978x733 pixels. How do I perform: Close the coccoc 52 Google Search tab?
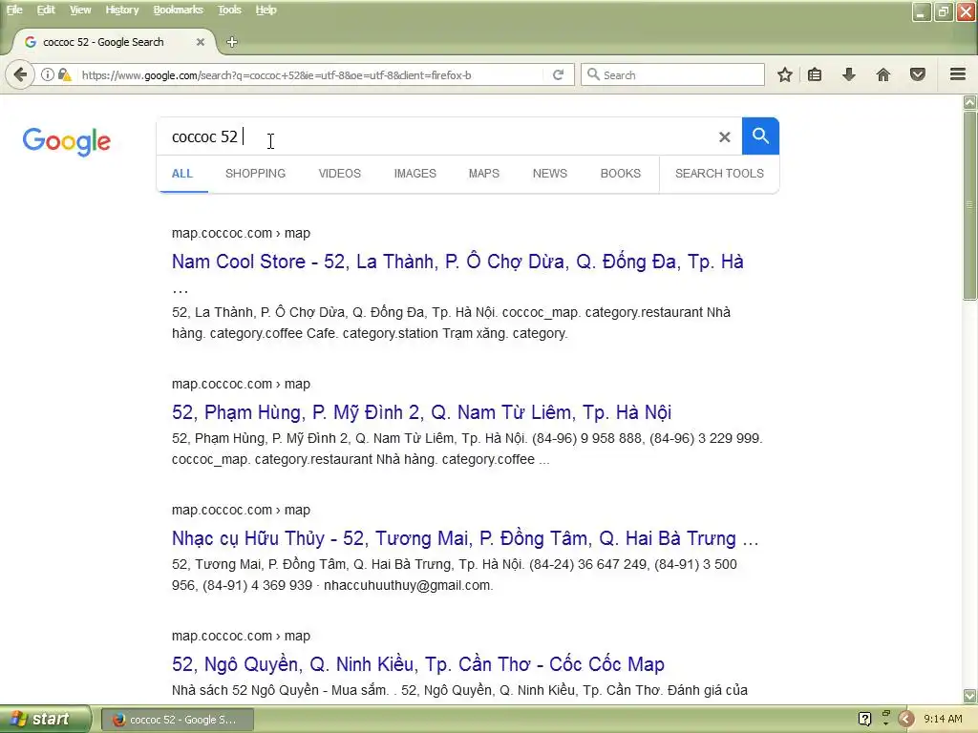tap(201, 42)
